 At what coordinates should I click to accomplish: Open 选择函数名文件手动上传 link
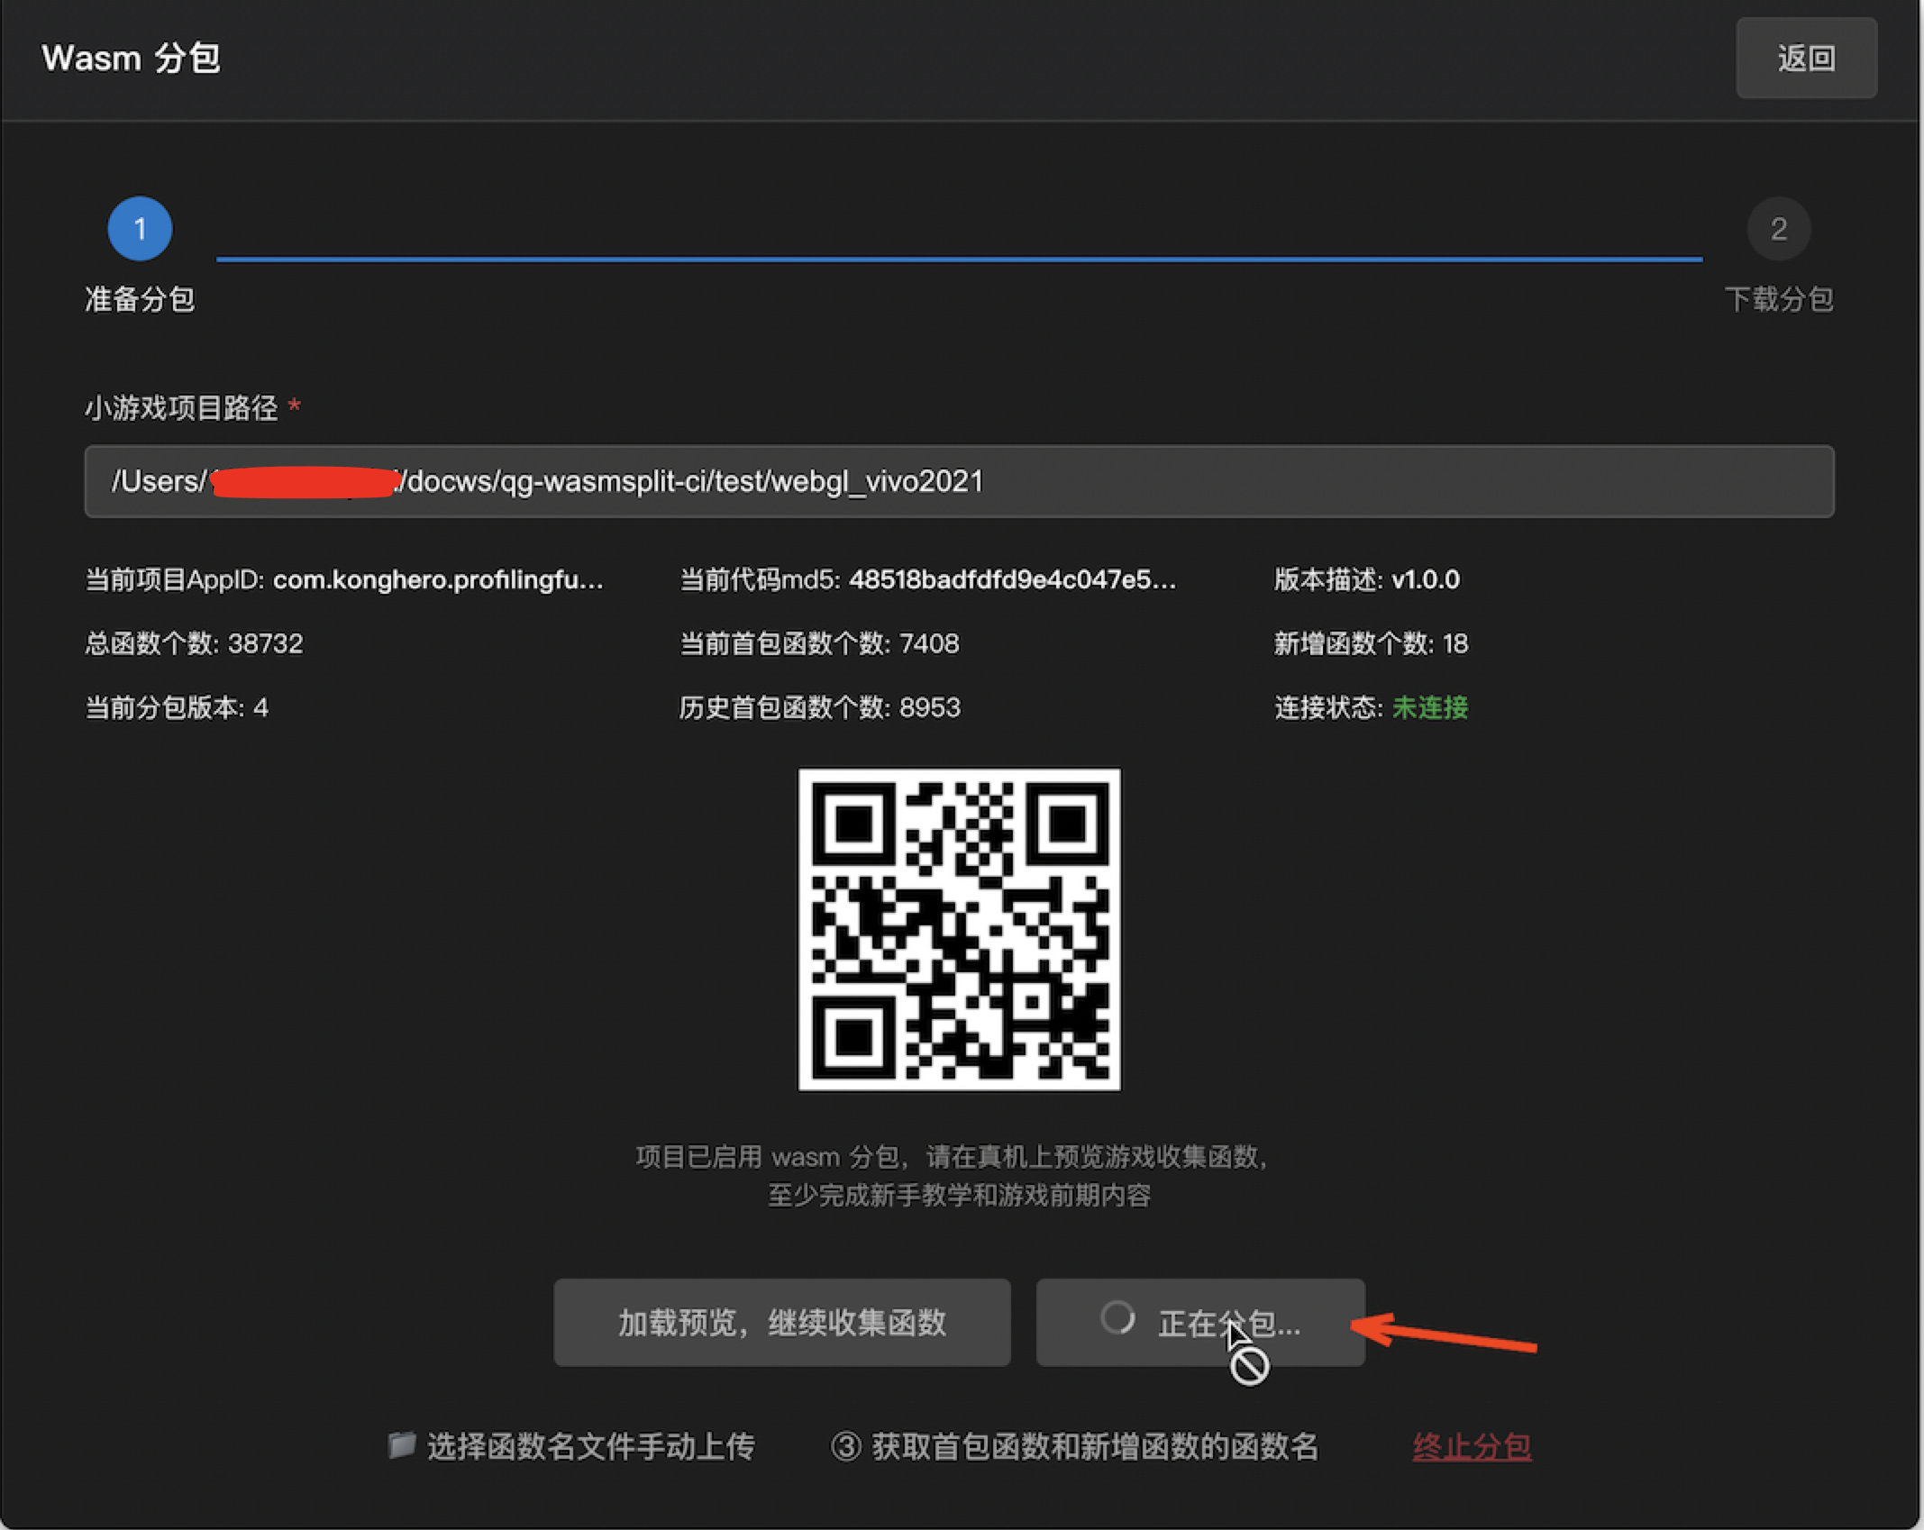coord(590,1446)
